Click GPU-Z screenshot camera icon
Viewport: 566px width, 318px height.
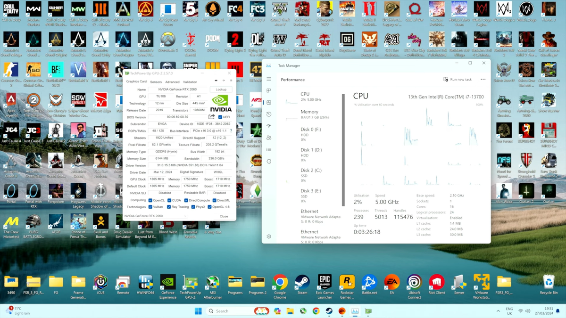[x=216, y=81]
